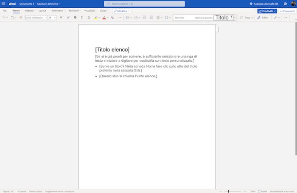
Task: Toggle italic (C) formatting
Action: pos(82,18)
